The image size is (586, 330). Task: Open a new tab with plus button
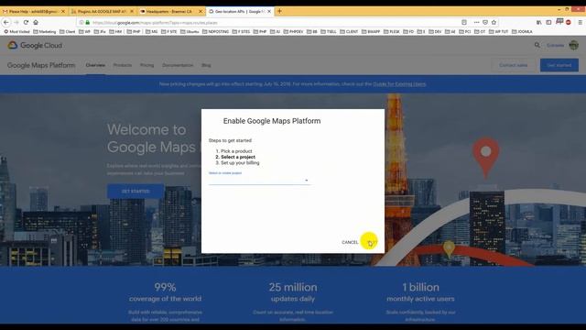[x=279, y=11]
